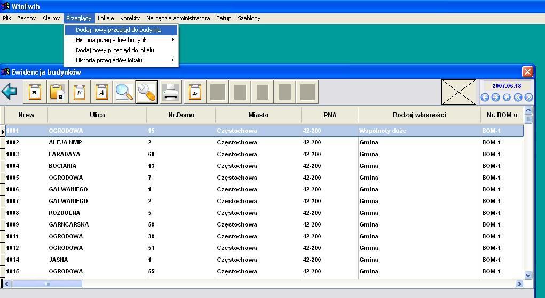Click the ROZDOLNA street cell
The image size is (545, 298).
[x=97, y=213]
